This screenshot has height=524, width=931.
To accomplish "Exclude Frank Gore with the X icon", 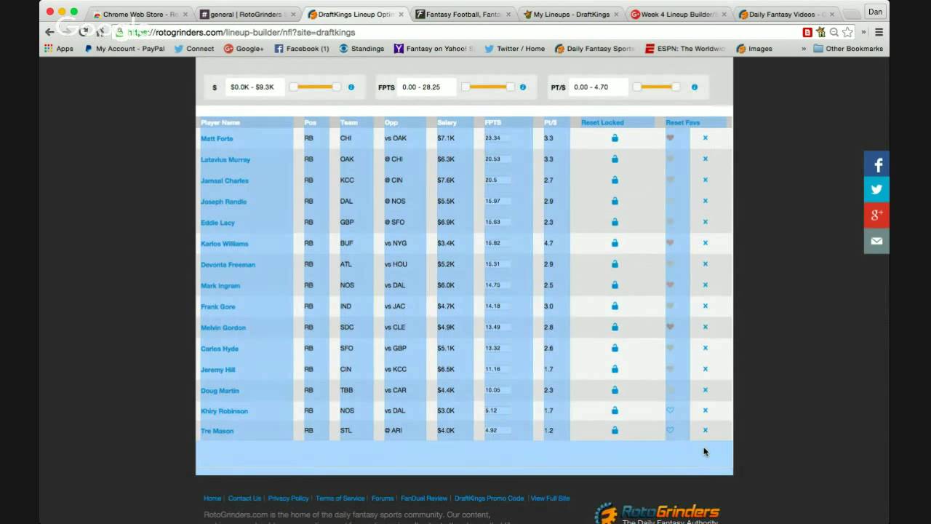I will click(705, 306).
